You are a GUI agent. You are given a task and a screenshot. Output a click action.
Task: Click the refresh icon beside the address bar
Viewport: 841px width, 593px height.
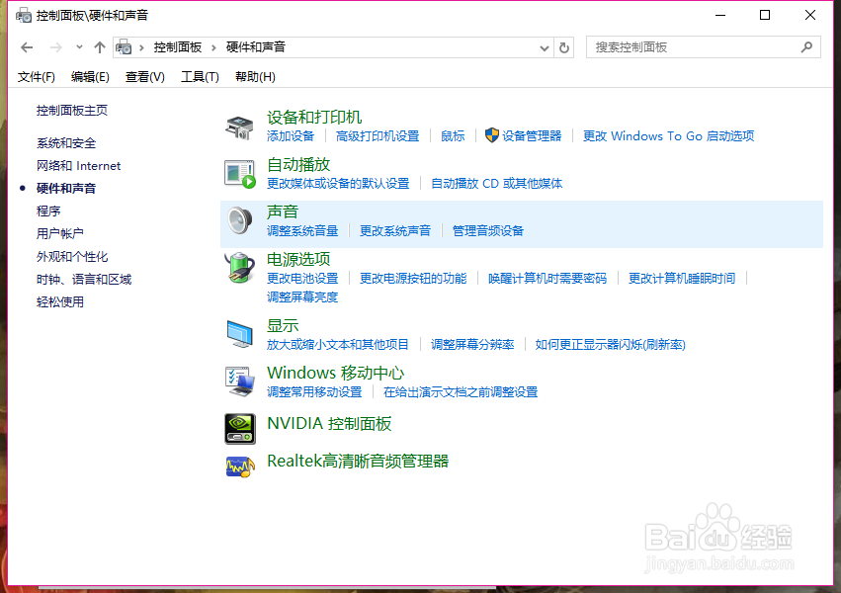563,46
